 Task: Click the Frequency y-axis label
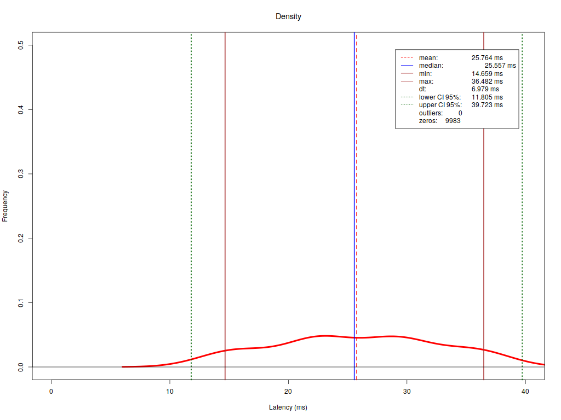pyautogui.click(x=5, y=206)
